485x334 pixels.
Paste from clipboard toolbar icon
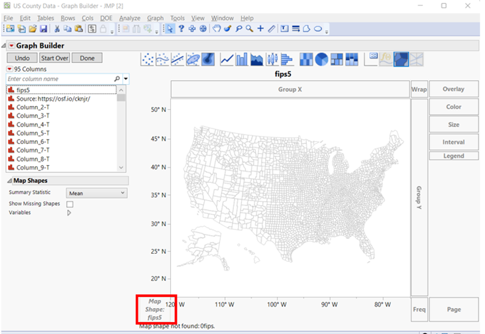tap(79, 28)
